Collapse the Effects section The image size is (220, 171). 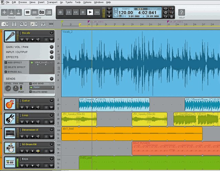tap(52, 57)
